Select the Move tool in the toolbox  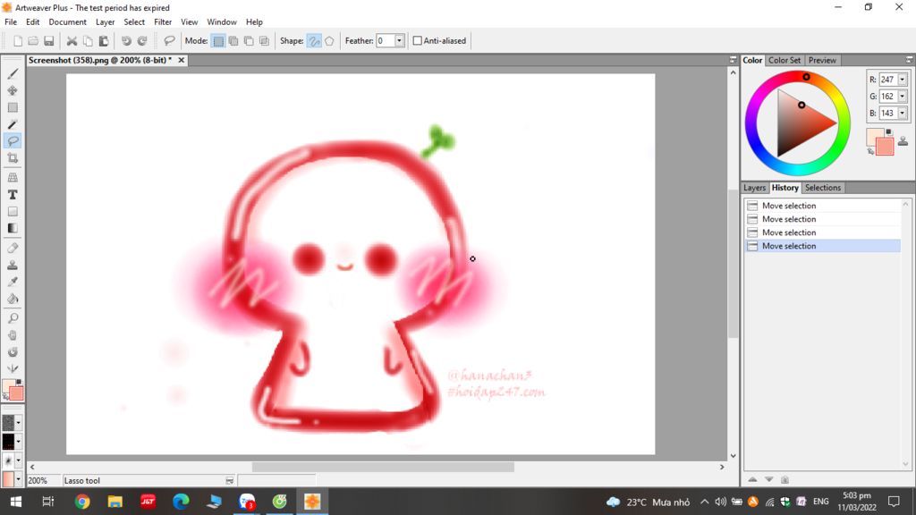coord(13,90)
